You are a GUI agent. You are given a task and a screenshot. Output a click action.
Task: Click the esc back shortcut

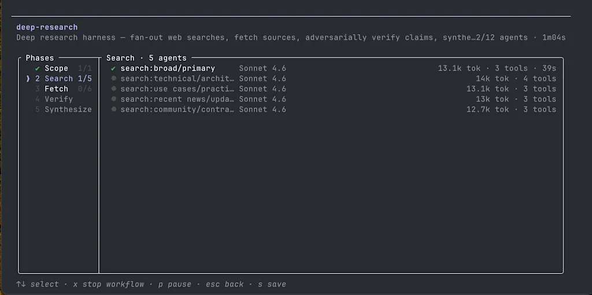(x=225, y=284)
